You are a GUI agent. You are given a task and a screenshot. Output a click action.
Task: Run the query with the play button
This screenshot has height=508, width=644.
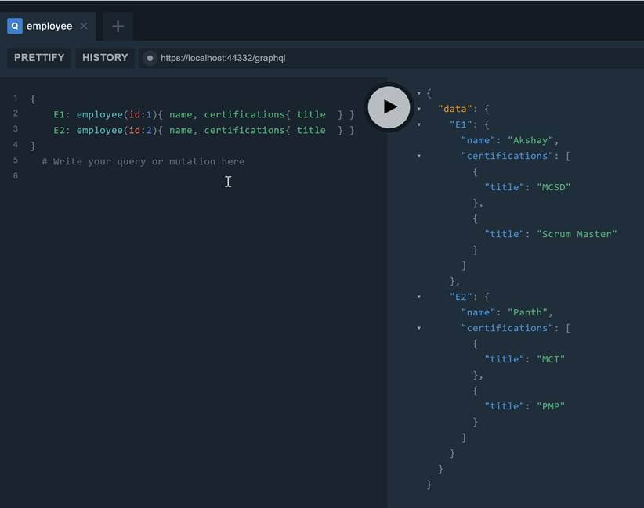[389, 107]
